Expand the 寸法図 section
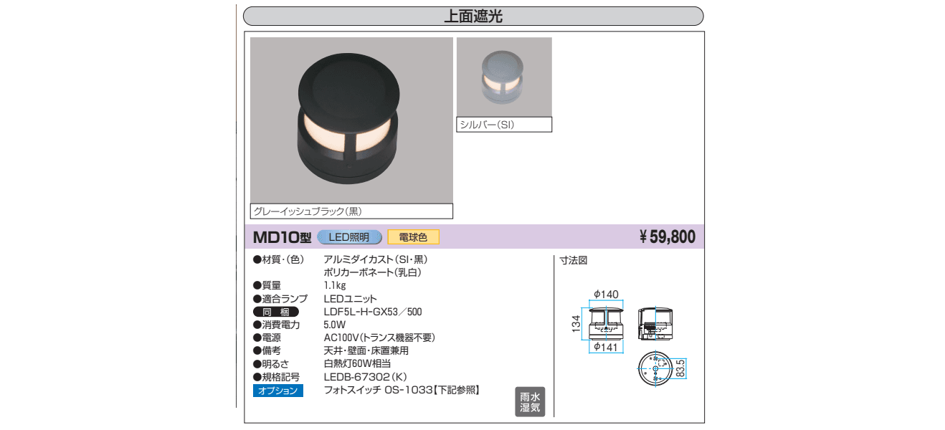This screenshot has height=430, width=945. point(574,260)
